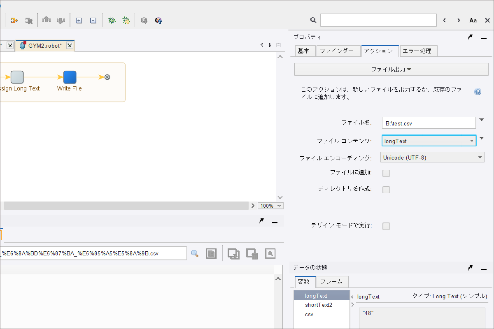Go to previous search match

pyautogui.click(x=445, y=20)
